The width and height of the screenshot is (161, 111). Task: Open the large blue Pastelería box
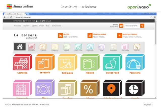pos(135,62)
